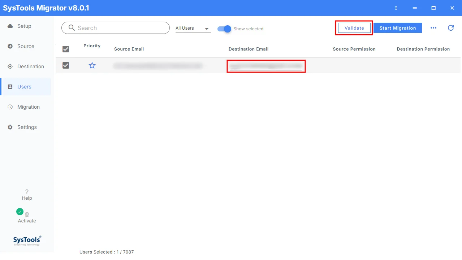Focus the Search input field
The height and width of the screenshot is (260, 462).
[116, 28]
